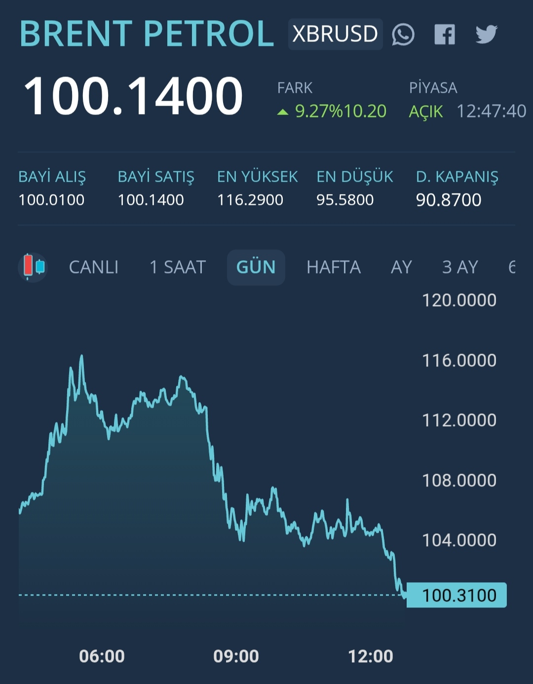This screenshot has height=684, width=533.
Task: Click the BRENT PETROL title
Action: click(147, 34)
